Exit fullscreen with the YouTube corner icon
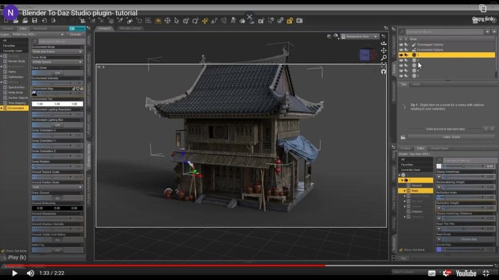Image resolution: width=499 pixels, height=280 pixels. (x=486, y=273)
